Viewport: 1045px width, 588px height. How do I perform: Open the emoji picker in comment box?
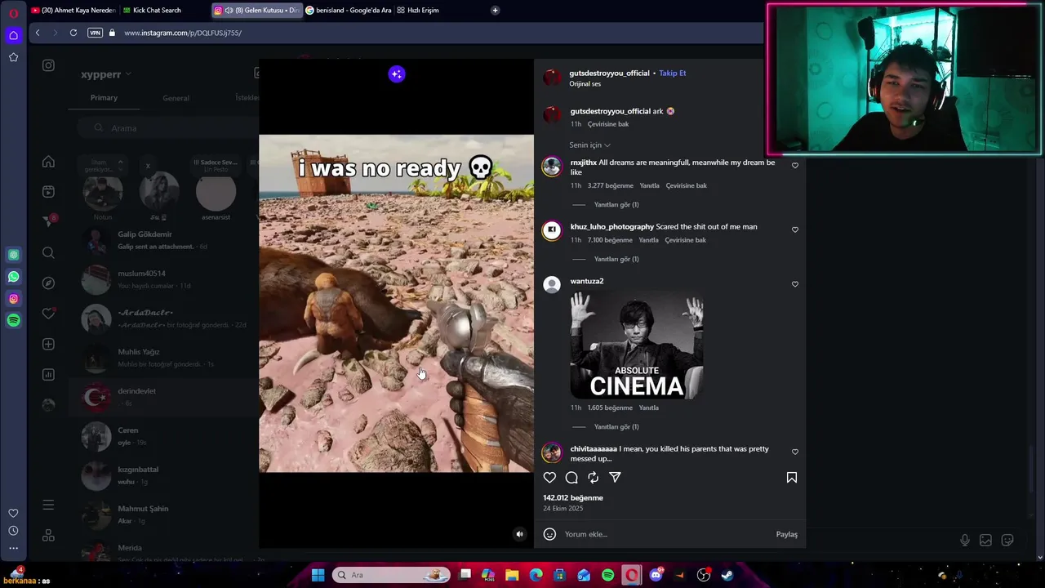[549, 534]
